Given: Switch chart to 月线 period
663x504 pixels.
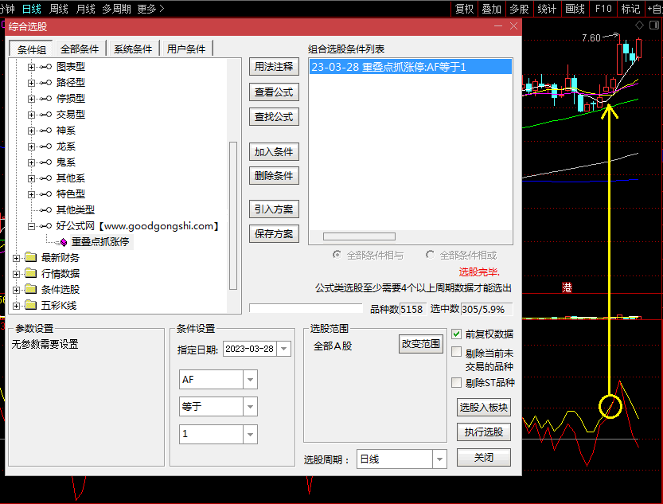Looking at the screenshot, I should (x=85, y=9).
